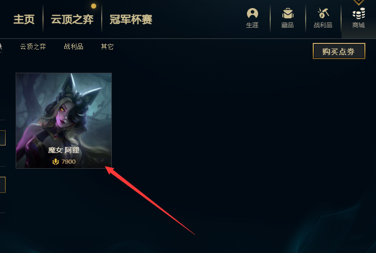Image resolution: width=376 pixels, height=253 pixels.
Task: Click the diamond emblem above 商城
Action: 359,2
